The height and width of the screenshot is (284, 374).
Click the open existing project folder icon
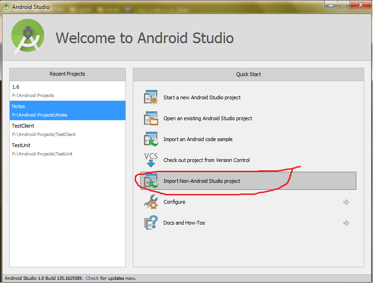pyautogui.click(x=151, y=118)
